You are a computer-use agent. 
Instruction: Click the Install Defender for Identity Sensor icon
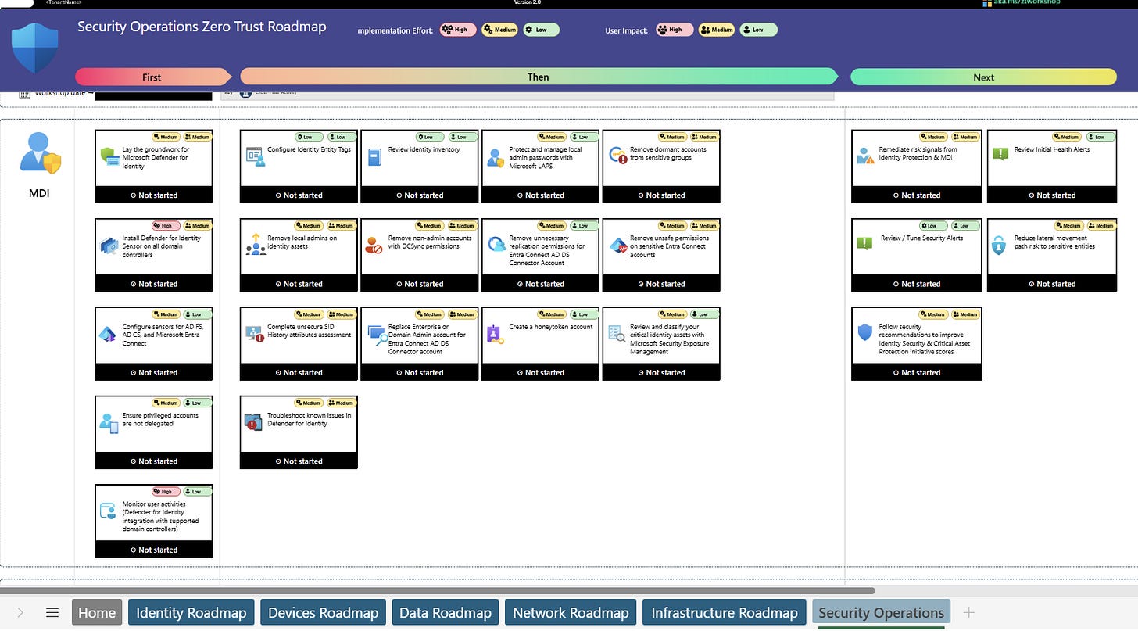click(109, 246)
